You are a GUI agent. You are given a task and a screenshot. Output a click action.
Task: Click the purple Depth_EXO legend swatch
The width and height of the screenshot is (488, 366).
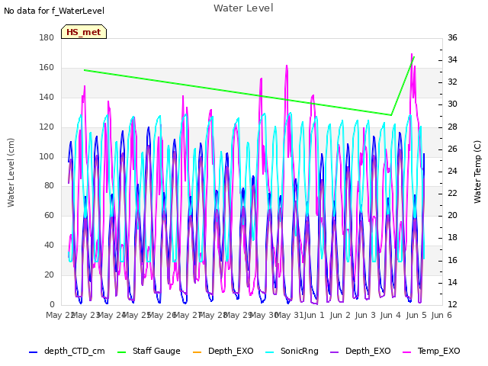(334, 352)
